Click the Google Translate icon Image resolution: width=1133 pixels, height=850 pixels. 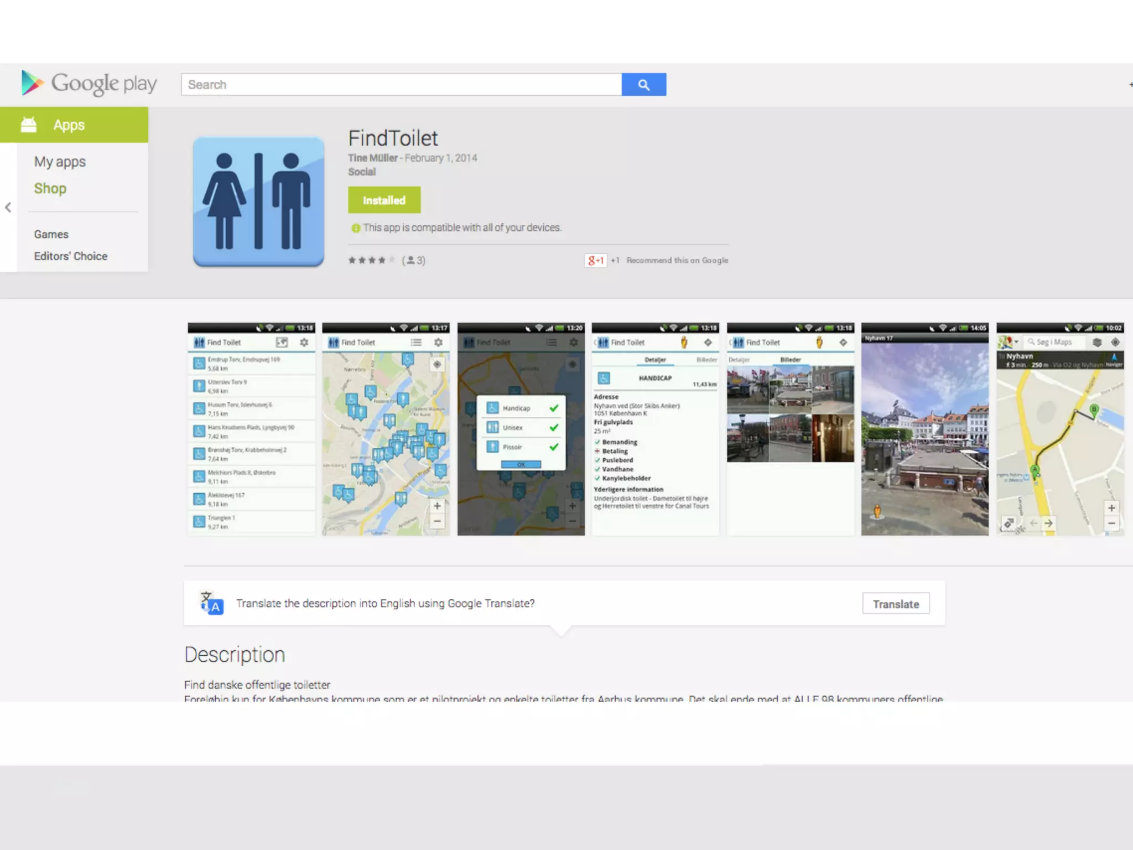[x=212, y=603]
